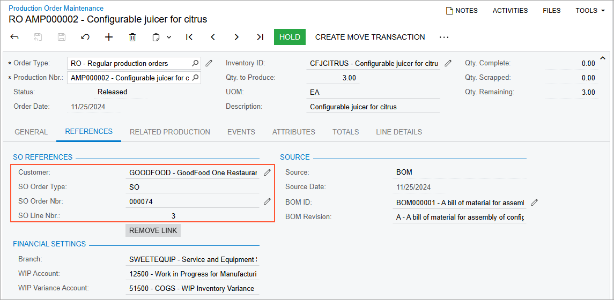Go to next record arrow
Screen dimensions: 614x300
point(236,37)
